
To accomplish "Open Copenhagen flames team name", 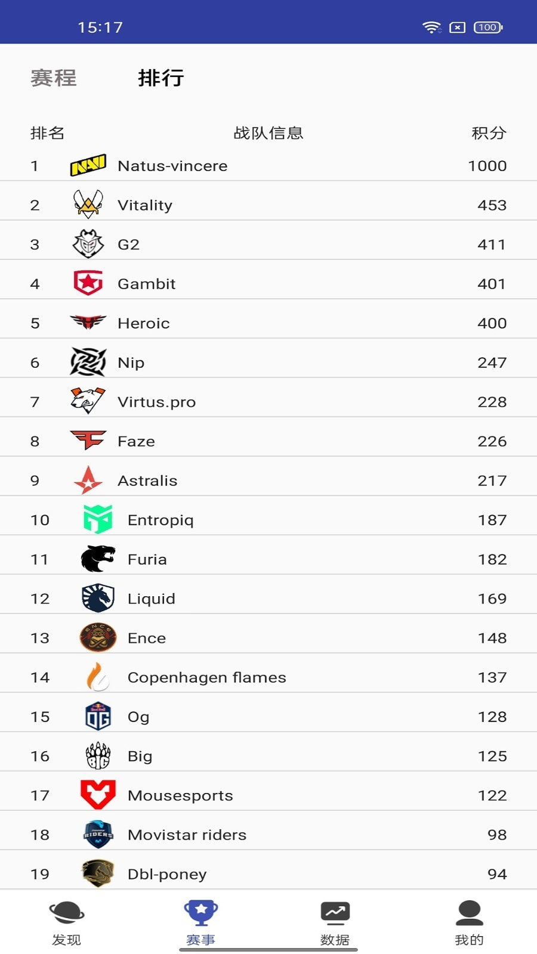I will click(x=207, y=677).
